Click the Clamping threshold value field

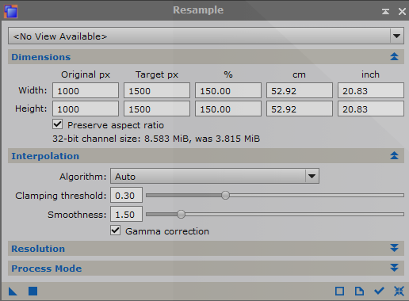(x=126, y=195)
